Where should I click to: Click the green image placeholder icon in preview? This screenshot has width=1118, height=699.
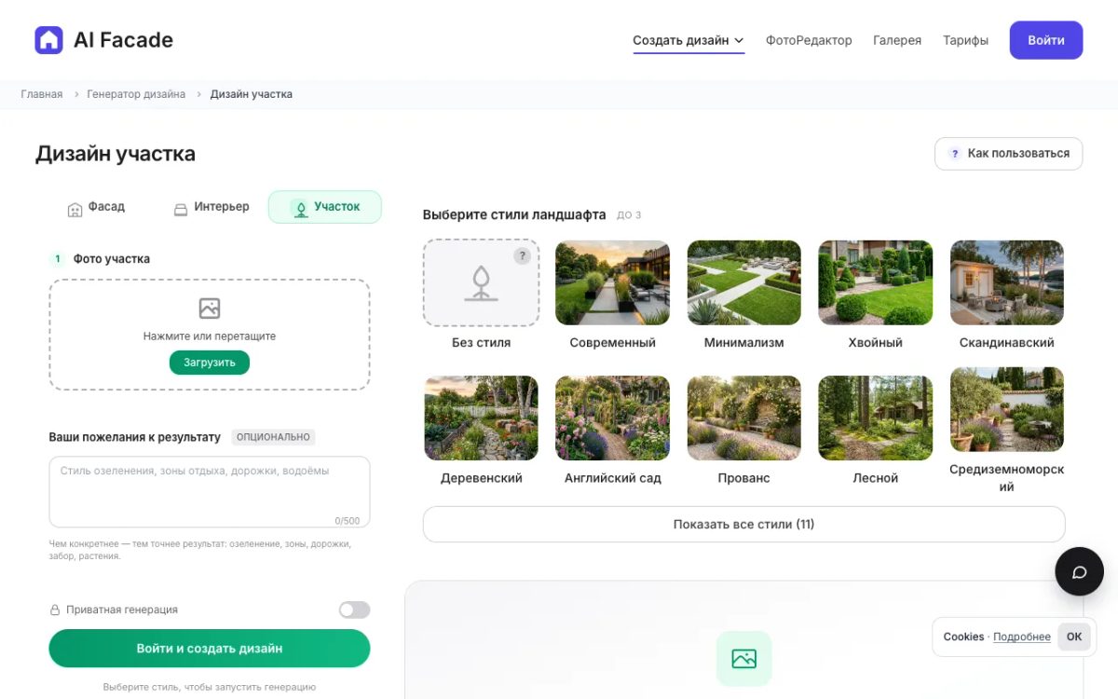[x=743, y=659]
